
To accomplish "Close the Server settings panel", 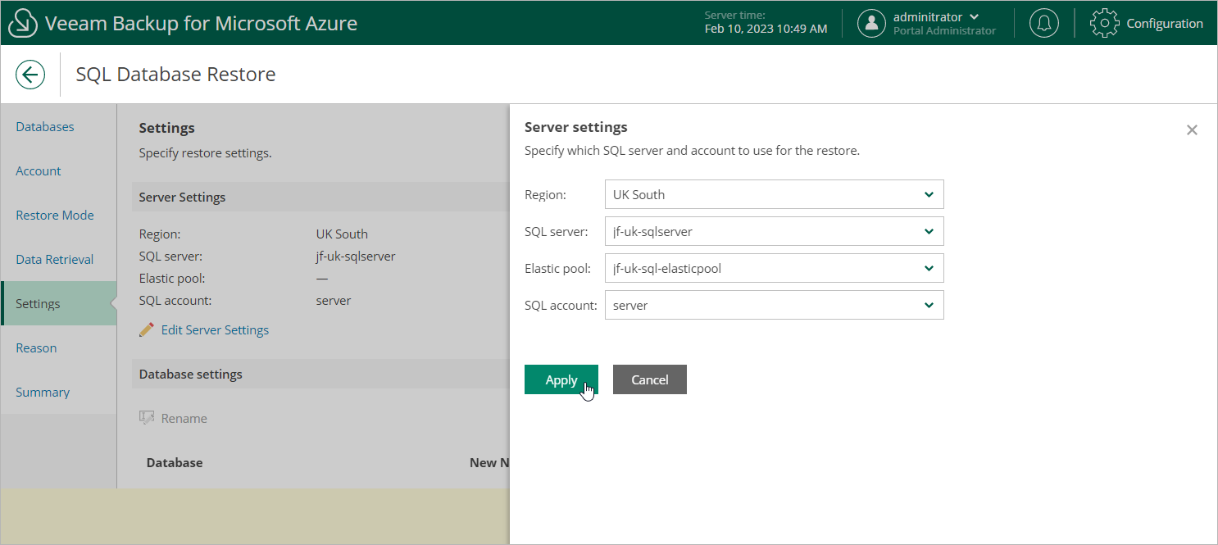I will click(1192, 129).
